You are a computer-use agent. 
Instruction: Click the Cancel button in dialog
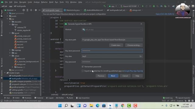click(125, 76)
